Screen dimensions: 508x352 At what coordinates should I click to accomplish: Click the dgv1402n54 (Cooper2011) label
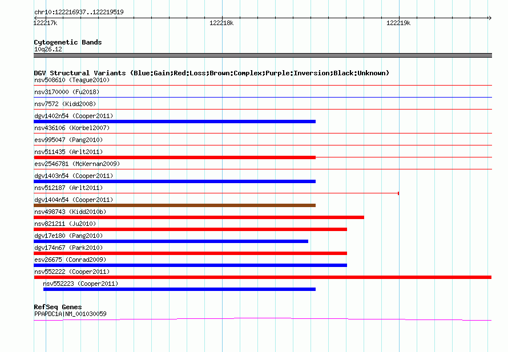click(x=74, y=116)
